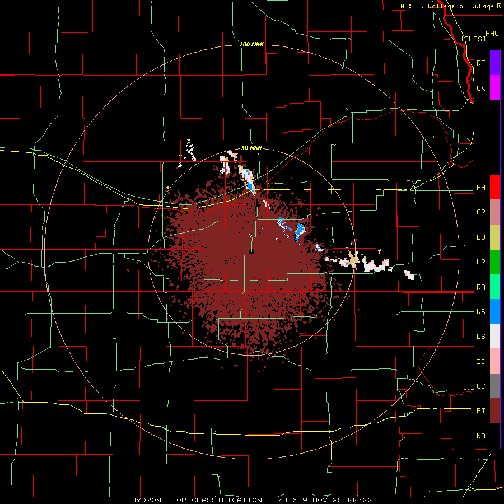Click the "BI" legend label

481,411
